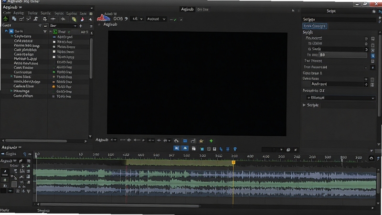Screen dimensions: 382x215
Task: Expand the 'Script' section triangle in the right panel
Action: pyautogui.click(x=304, y=105)
